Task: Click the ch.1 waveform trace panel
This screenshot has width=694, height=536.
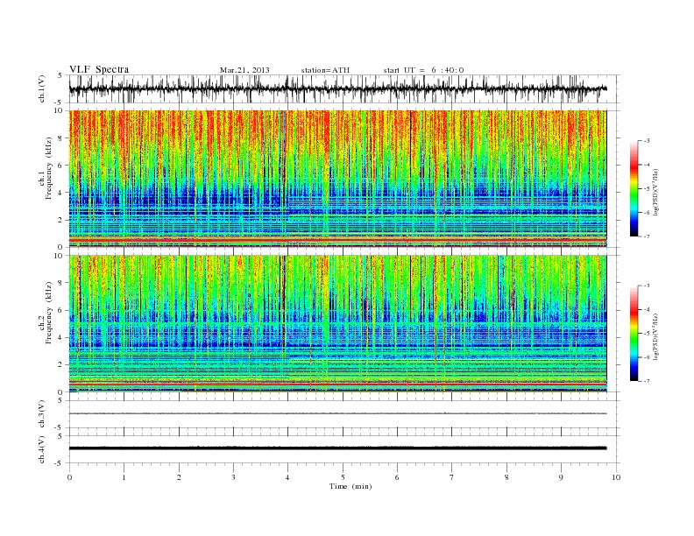Action: (x=344, y=88)
